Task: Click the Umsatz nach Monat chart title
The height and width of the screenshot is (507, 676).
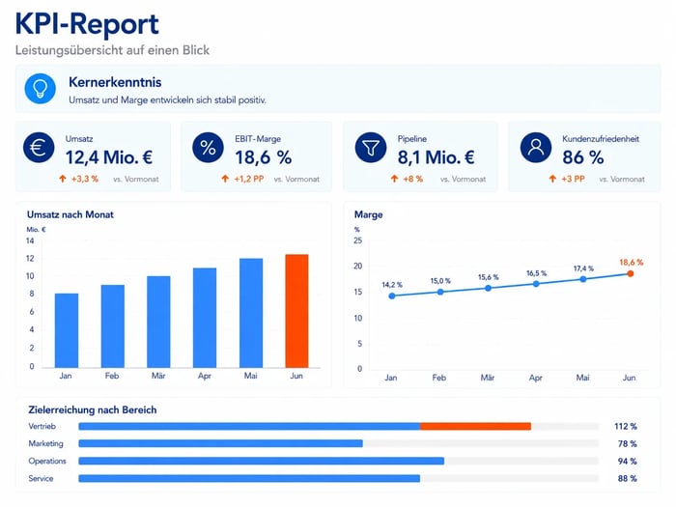Action: click(70, 214)
